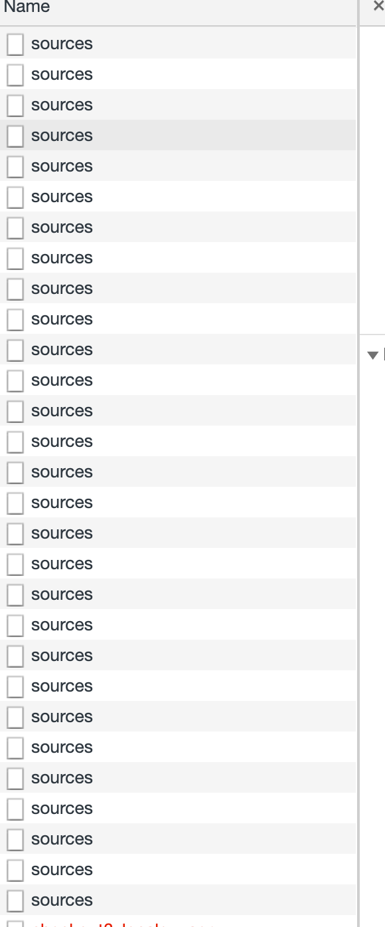Check the third sources checkbox

pyautogui.click(x=15, y=105)
